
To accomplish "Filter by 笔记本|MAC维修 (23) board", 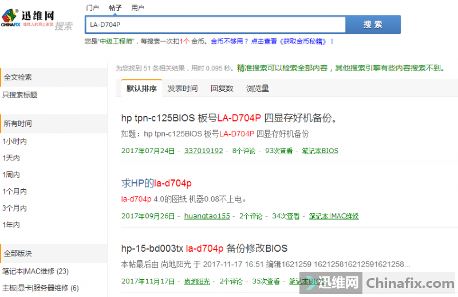I will coord(35,271).
